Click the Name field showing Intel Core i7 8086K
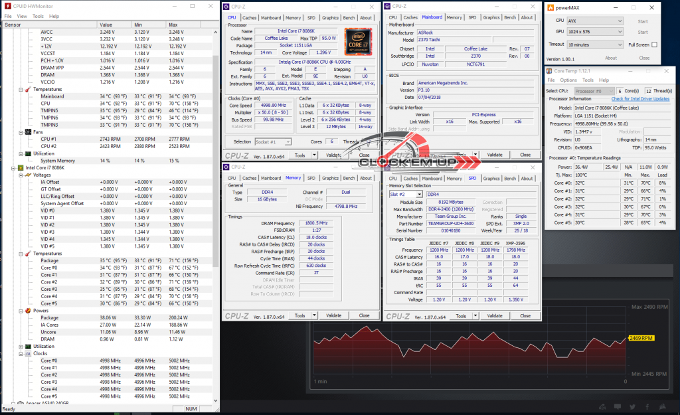Viewport: 680px width, 415px height. [296, 31]
